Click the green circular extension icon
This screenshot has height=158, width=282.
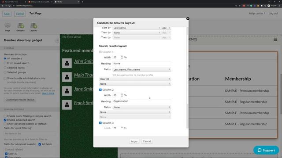[251, 6]
